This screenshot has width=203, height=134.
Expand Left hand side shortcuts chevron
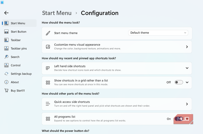tap(187, 68)
